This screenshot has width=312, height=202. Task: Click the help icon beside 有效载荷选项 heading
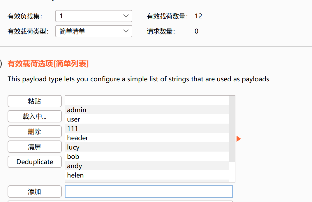[x=1, y=64]
